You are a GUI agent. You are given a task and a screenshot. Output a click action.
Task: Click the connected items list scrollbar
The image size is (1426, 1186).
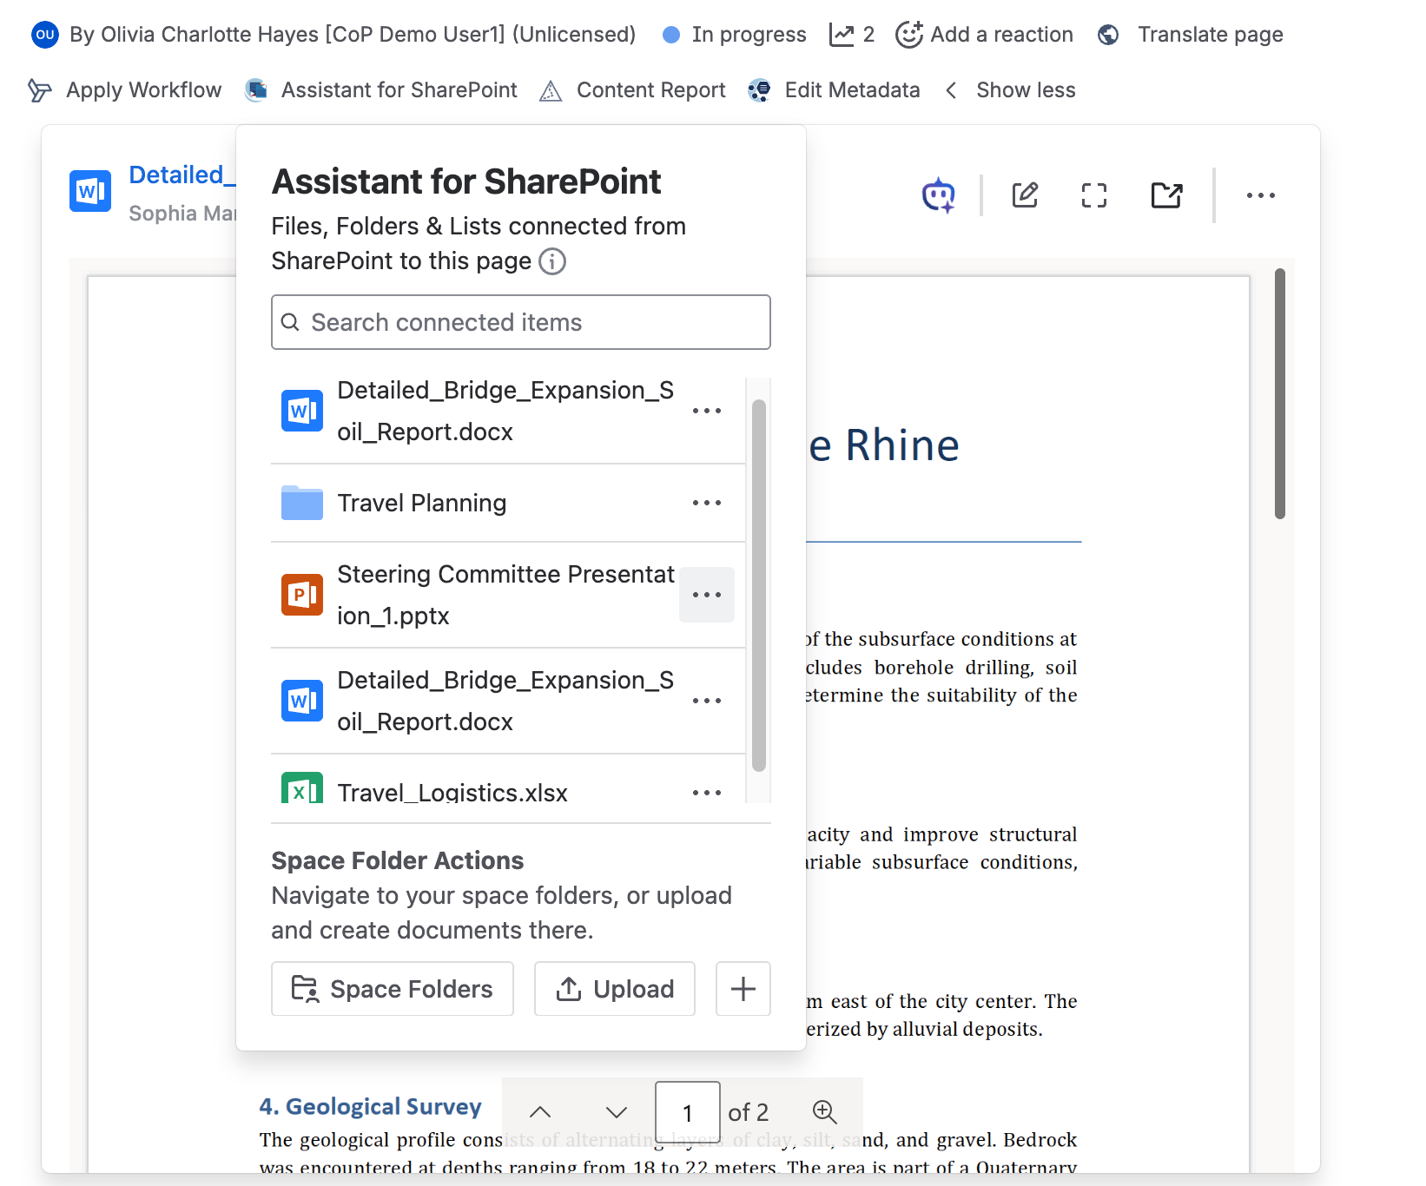pos(759,585)
